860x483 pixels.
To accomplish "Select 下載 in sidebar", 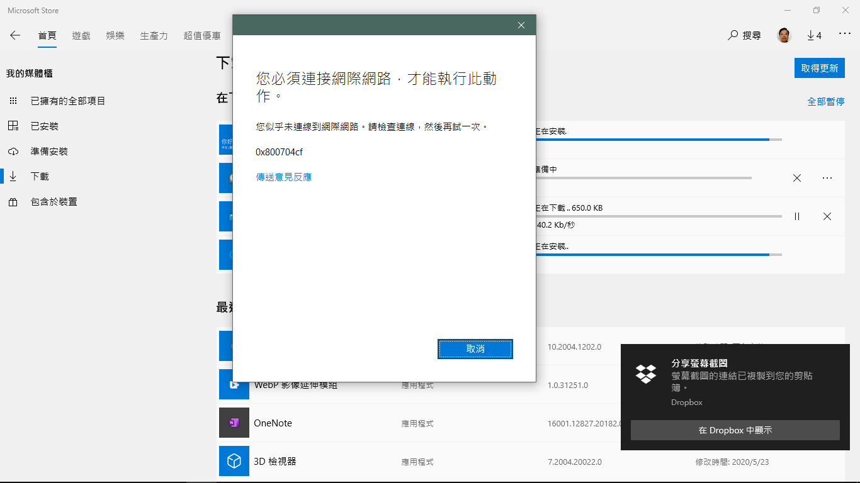I will click(x=40, y=176).
